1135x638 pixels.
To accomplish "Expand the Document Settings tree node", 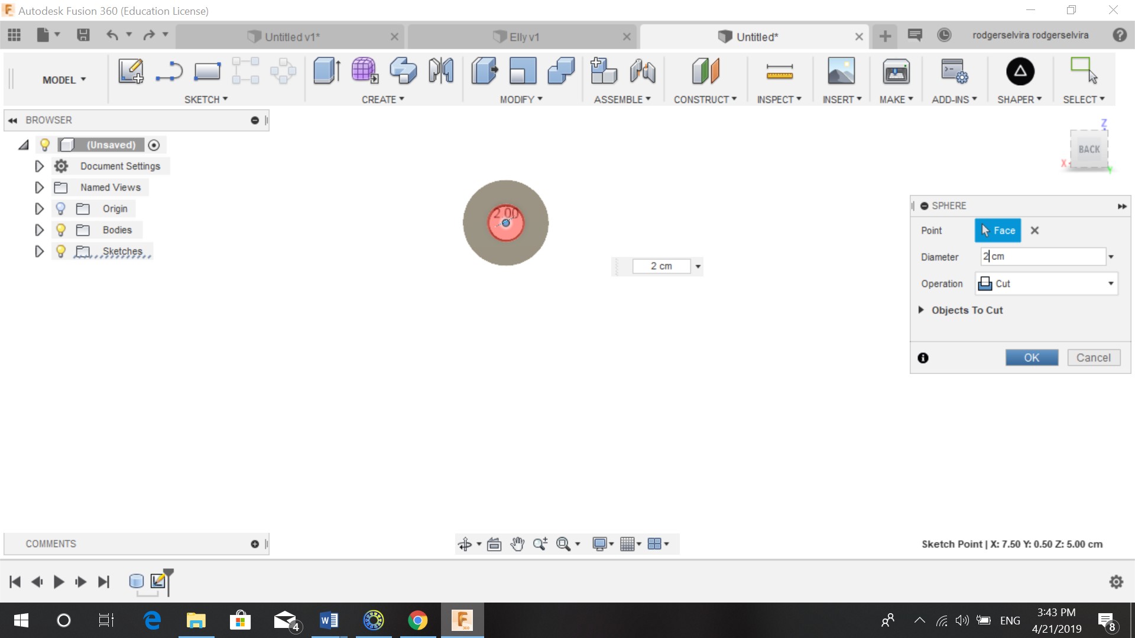I will point(39,166).
